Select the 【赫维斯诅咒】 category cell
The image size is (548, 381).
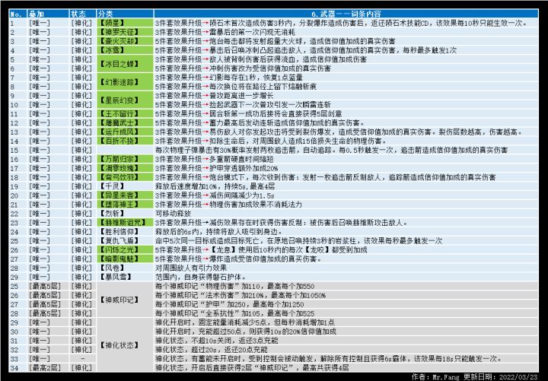[x=125, y=223]
